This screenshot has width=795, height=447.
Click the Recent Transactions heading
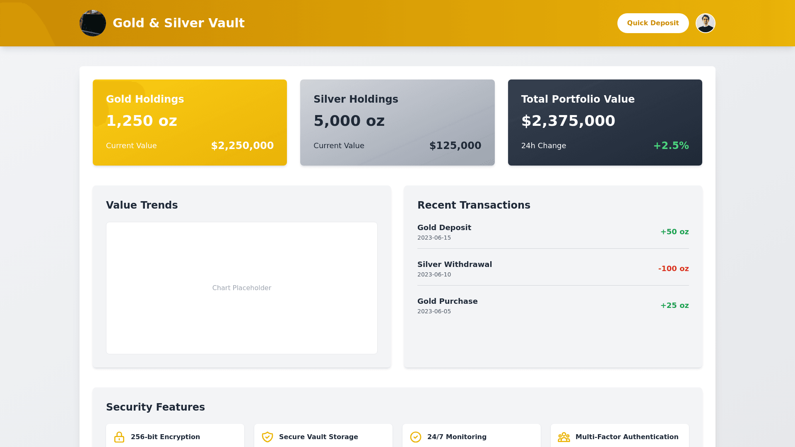[474, 205]
